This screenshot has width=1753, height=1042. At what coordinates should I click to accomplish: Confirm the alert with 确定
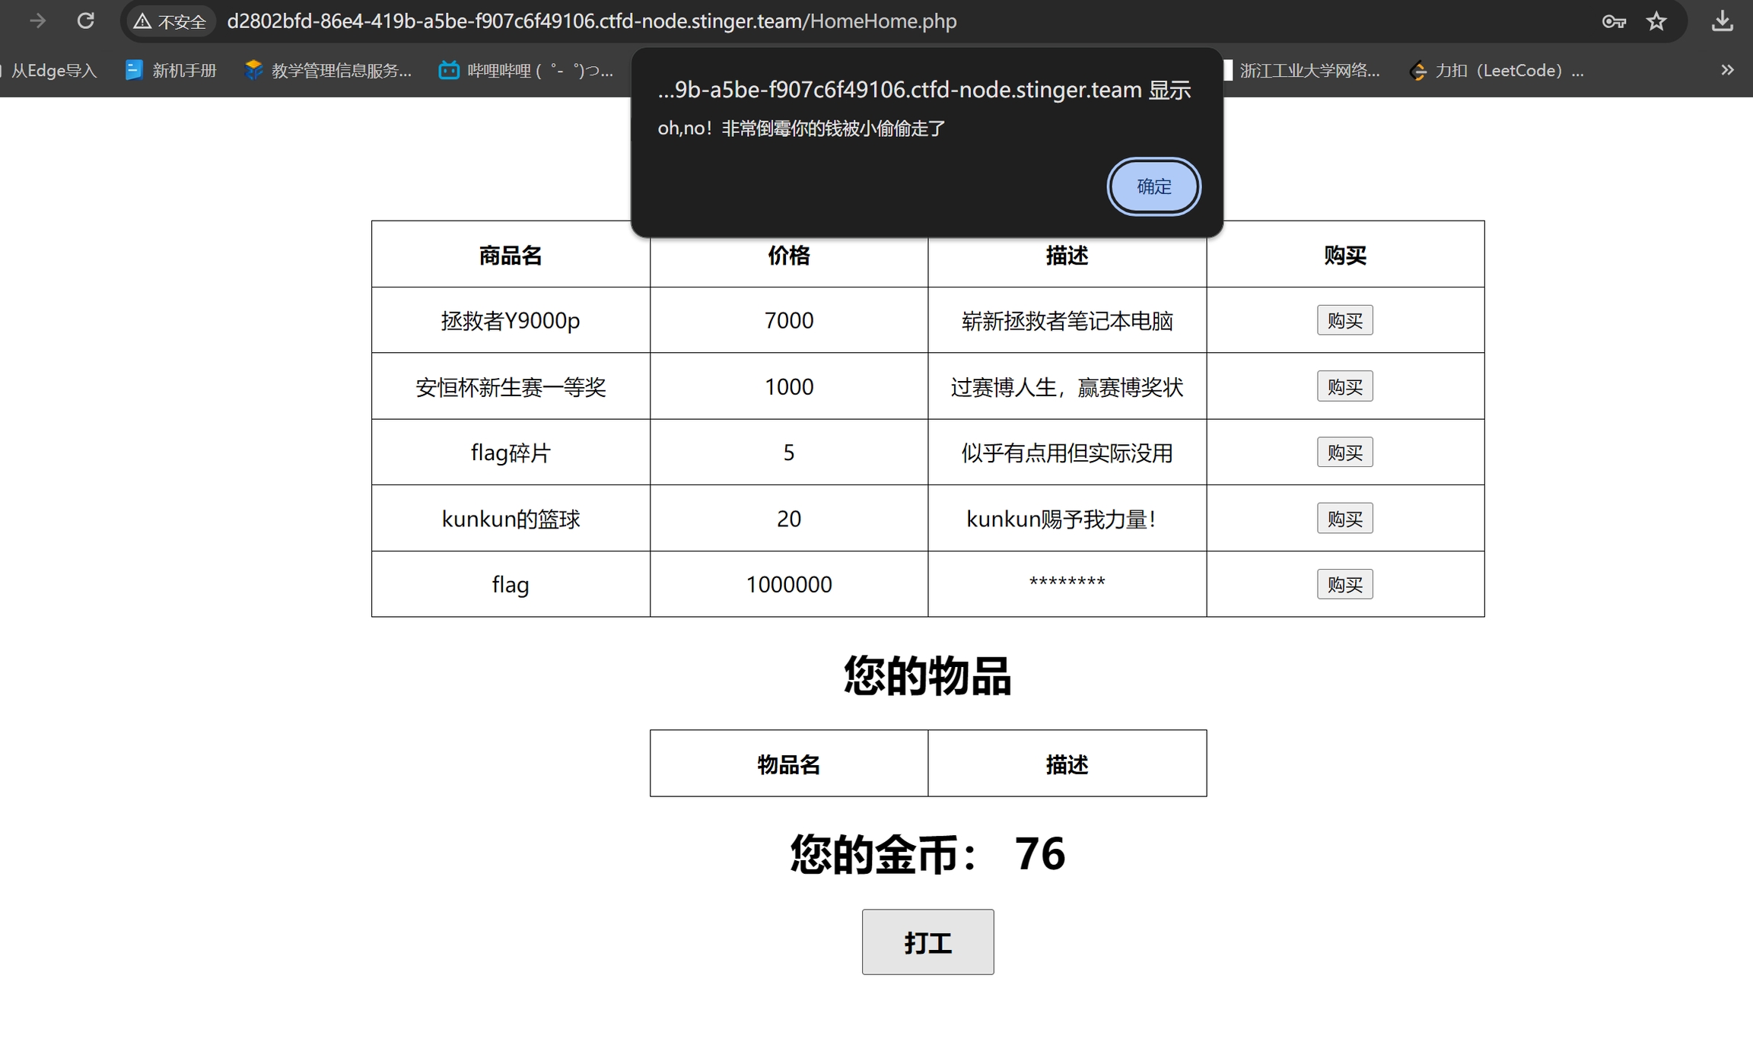(1153, 186)
